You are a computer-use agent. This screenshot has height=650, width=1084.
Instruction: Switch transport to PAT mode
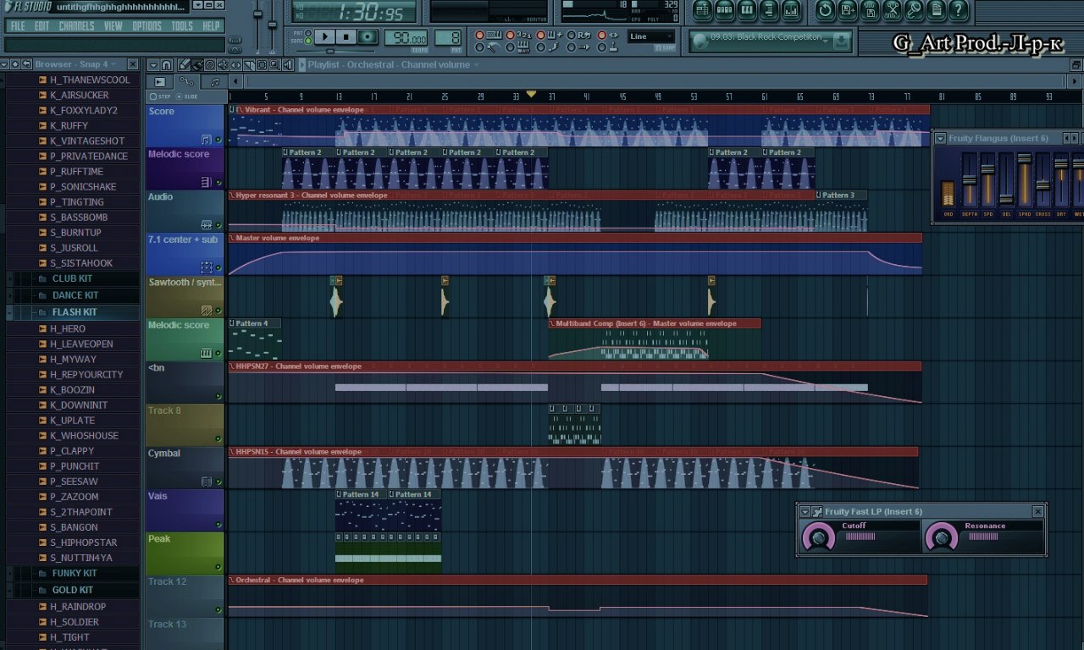308,33
